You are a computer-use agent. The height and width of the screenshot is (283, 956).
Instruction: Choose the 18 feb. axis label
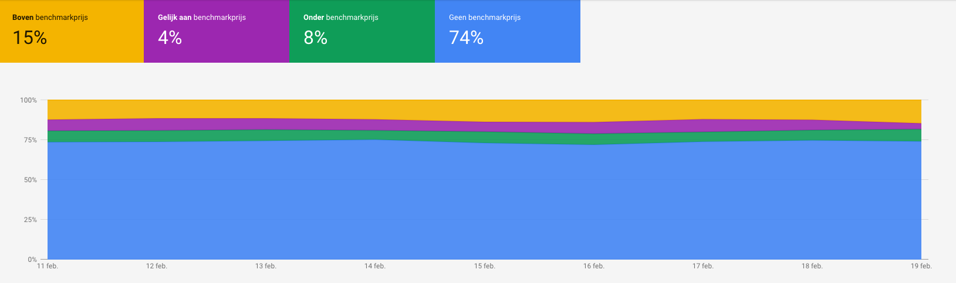[812, 266]
